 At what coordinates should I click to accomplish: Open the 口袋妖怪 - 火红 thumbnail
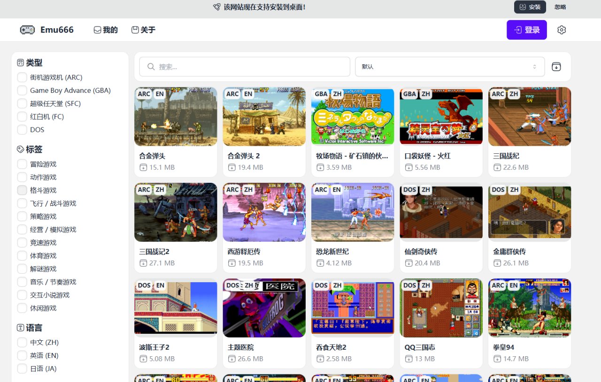(x=441, y=116)
